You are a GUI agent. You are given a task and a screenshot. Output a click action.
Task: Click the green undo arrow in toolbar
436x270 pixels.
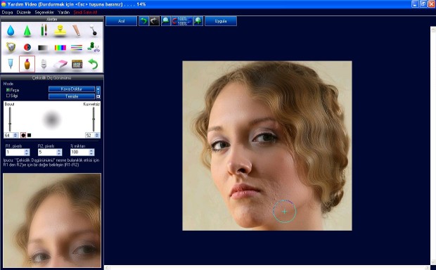tap(143, 21)
